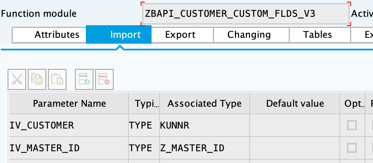Select the Import tab
The width and height of the screenshot is (373, 163).
119,34
